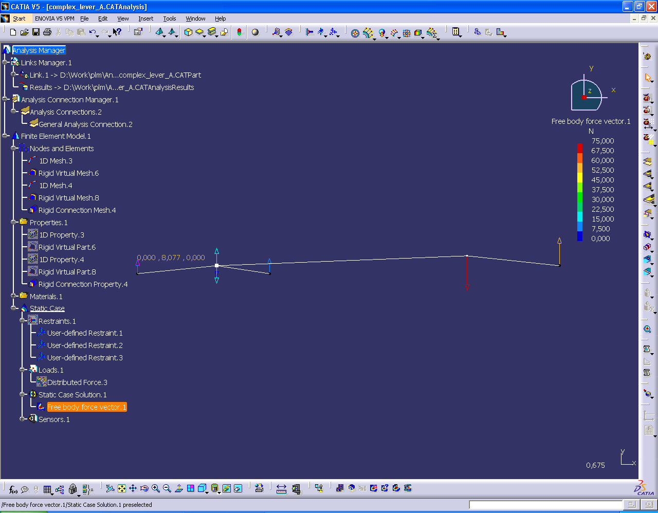
Task: Select the Analysis Manager root node
Action: 39,50
